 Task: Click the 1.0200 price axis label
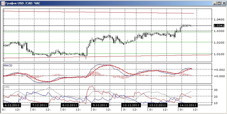pos(219,42)
